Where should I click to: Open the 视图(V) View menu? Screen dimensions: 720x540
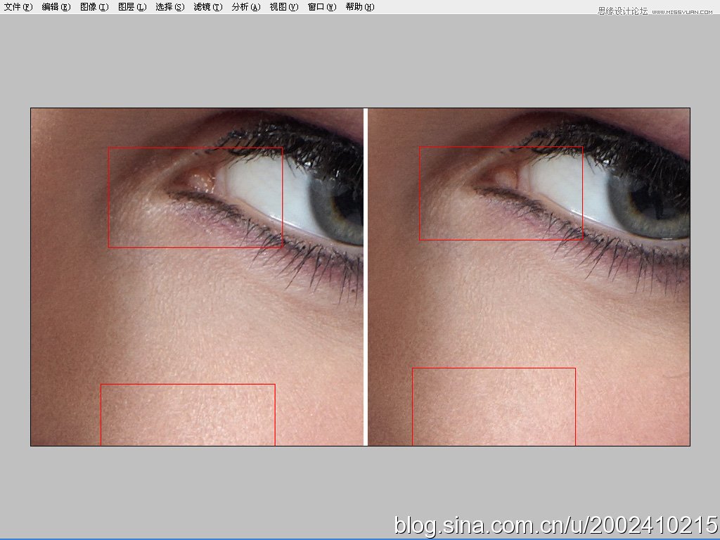point(284,7)
